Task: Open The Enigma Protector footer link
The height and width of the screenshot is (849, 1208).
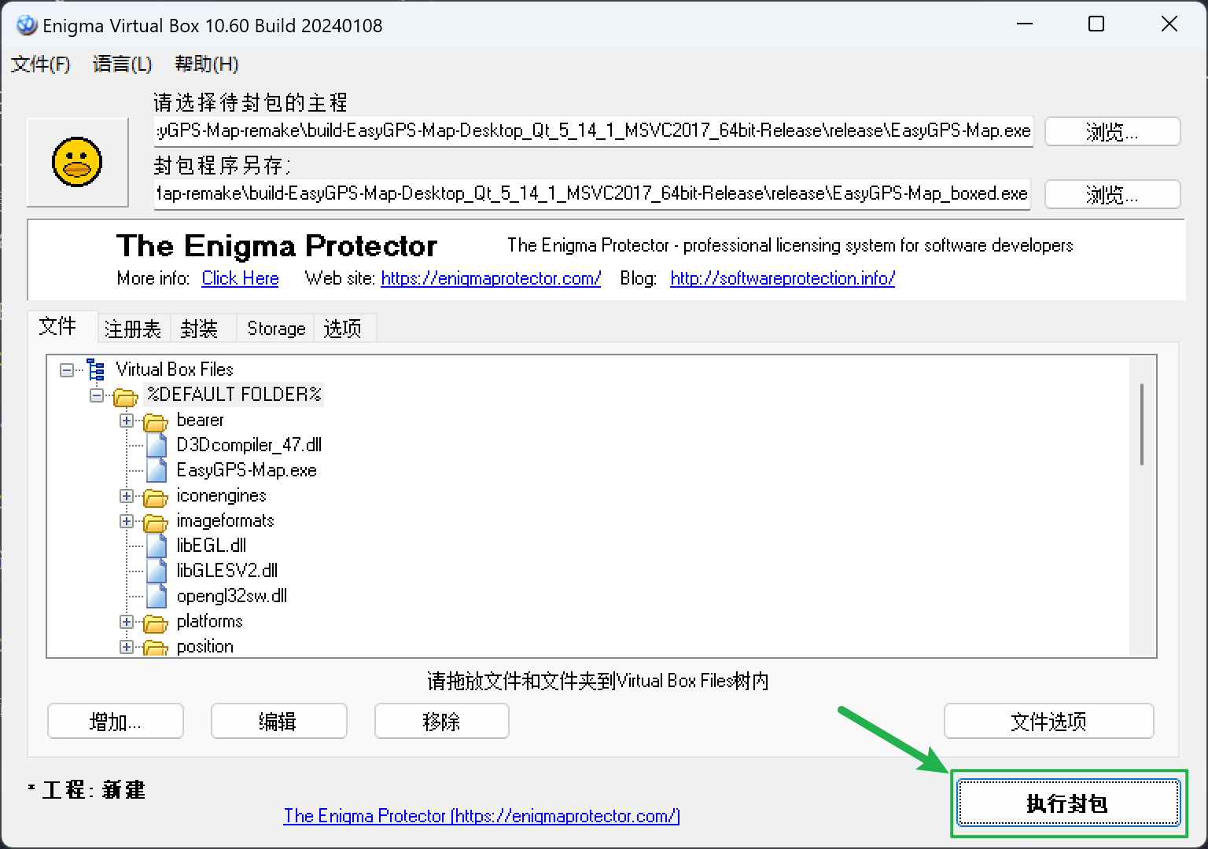Action: click(x=481, y=816)
